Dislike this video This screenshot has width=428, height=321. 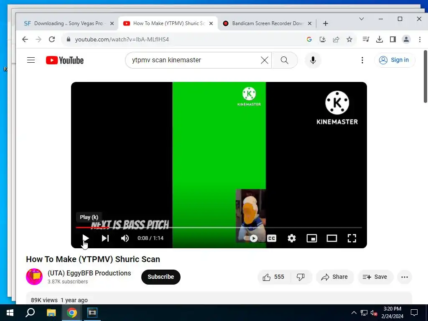(x=301, y=277)
